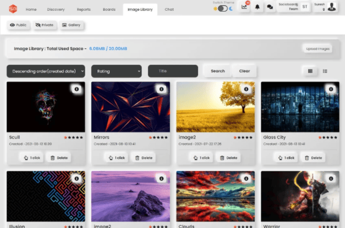Open the Glass City thumbnail
The height and width of the screenshot is (228, 345).
click(x=300, y=107)
